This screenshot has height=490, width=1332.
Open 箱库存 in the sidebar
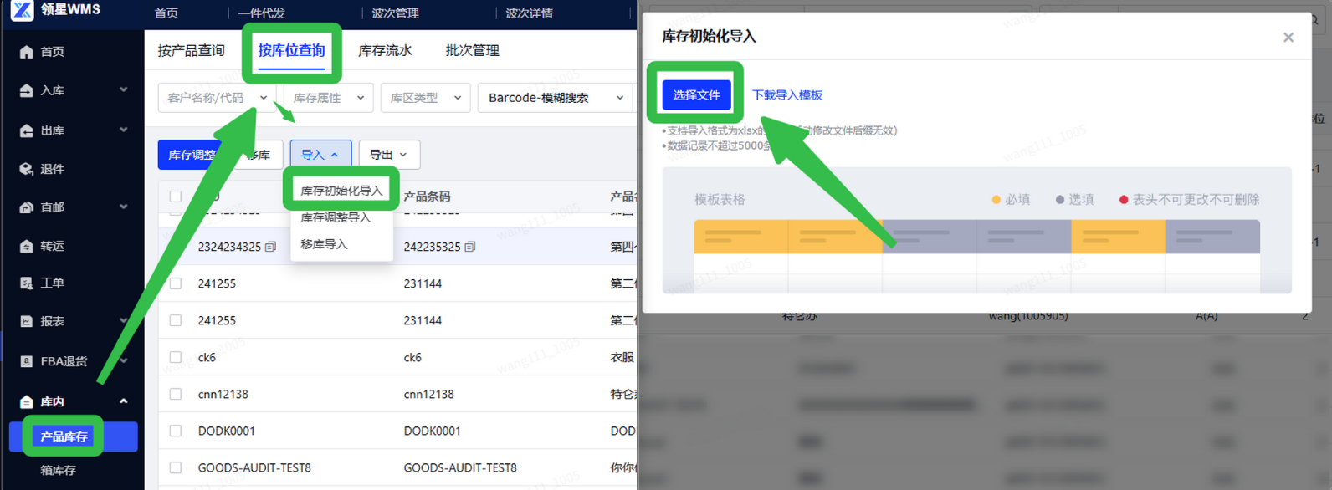[x=59, y=471]
